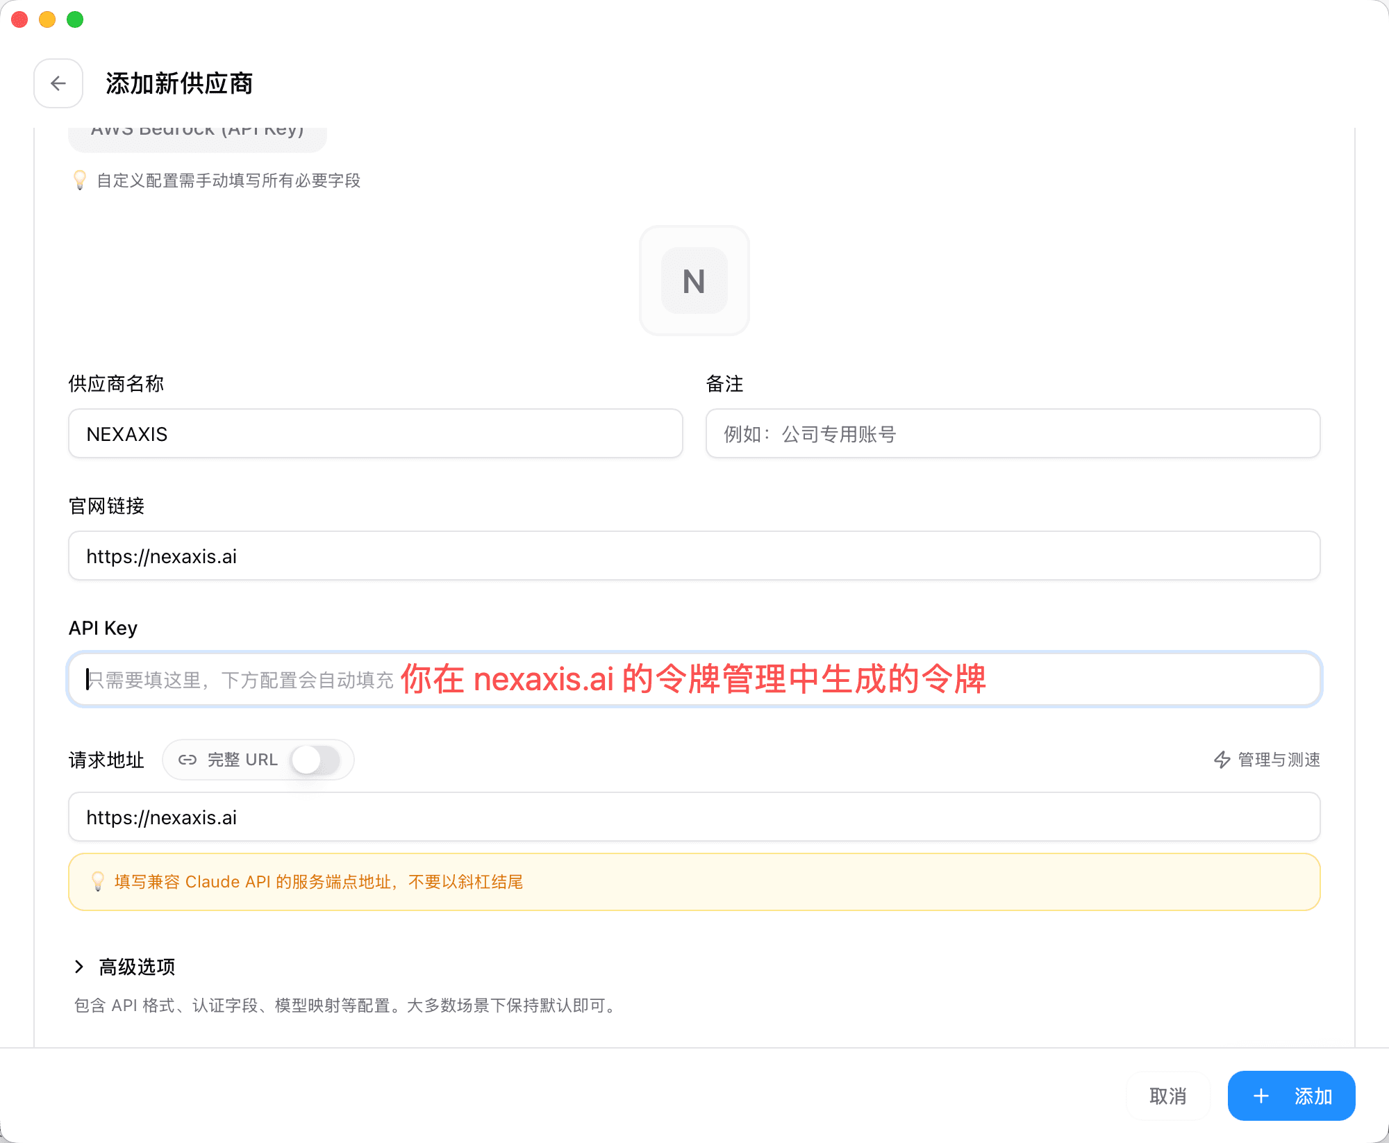Open 管理与测速 speed test
This screenshot has height=1143, width=1389.
tap(1266, 760)
